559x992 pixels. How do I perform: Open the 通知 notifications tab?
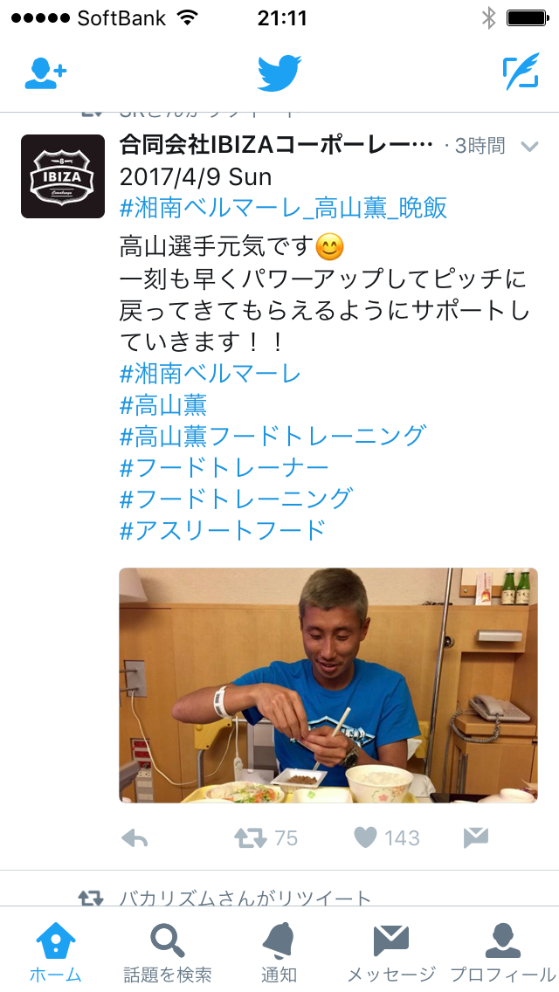[279, 952]
